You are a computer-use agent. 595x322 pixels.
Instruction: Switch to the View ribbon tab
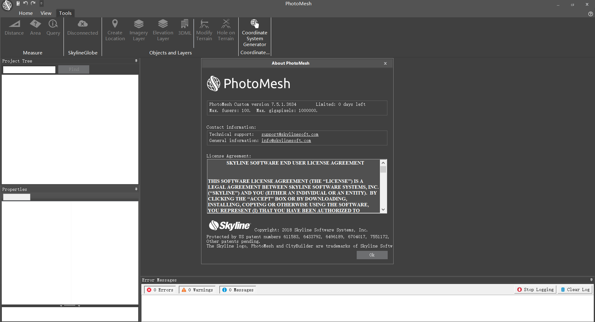(x=46, y=13)
